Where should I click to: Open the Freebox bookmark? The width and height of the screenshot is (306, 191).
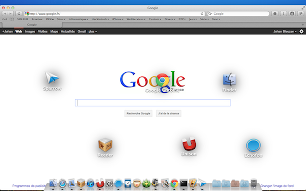pos(37,19)
